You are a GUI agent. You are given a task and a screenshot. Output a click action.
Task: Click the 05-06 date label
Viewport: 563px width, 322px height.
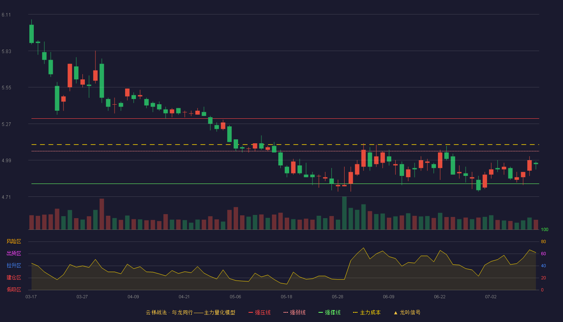(235, 297)
